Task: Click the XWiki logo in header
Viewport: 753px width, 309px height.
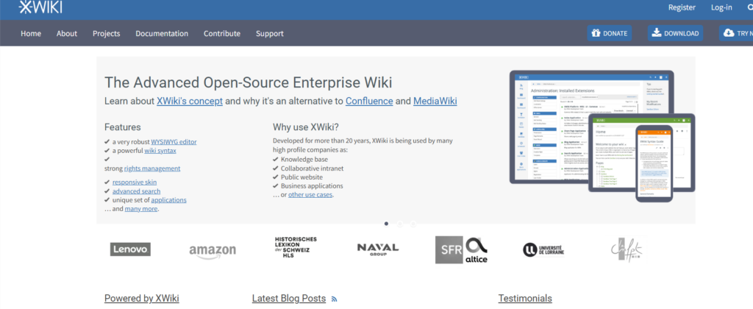Action: pyautogui.click(x=42, y=8)
